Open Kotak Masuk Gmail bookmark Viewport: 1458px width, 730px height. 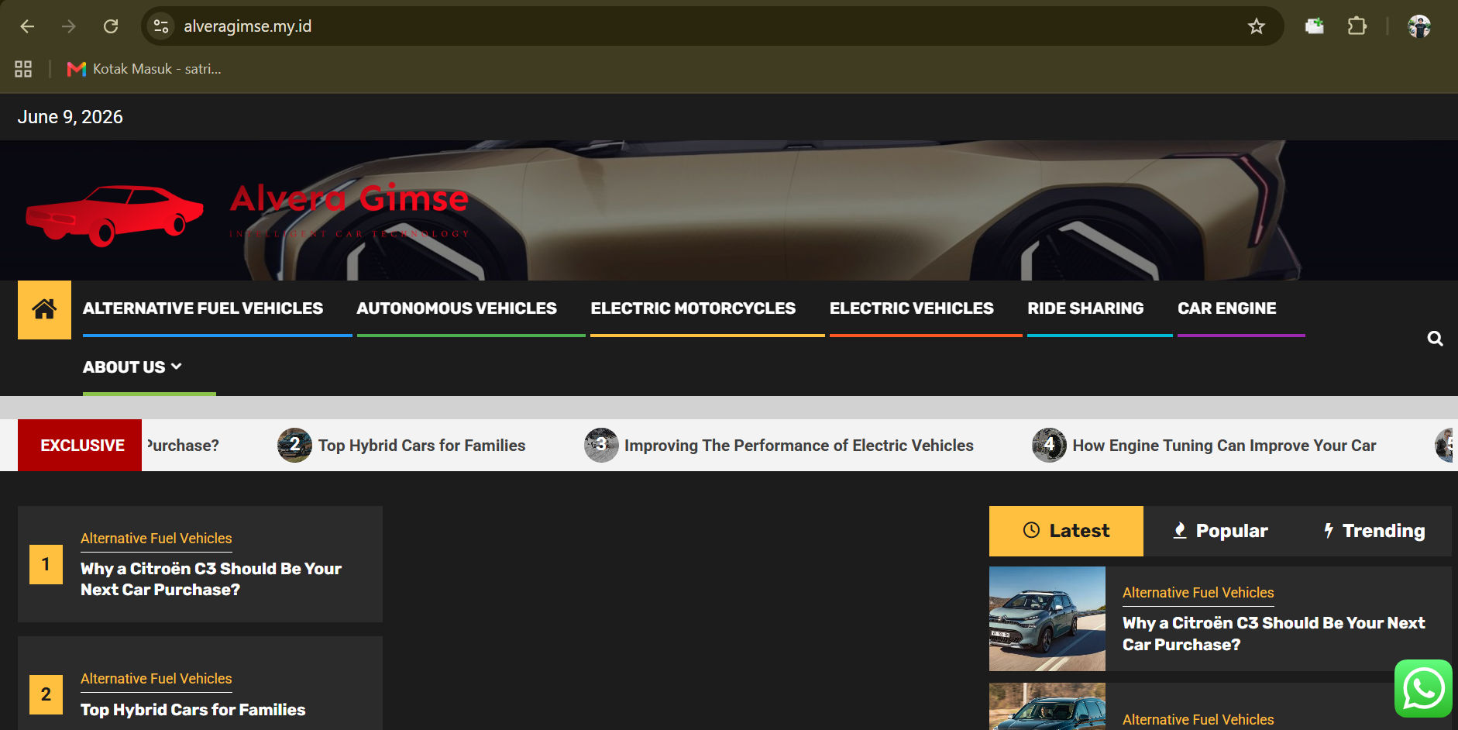(144, 69)
